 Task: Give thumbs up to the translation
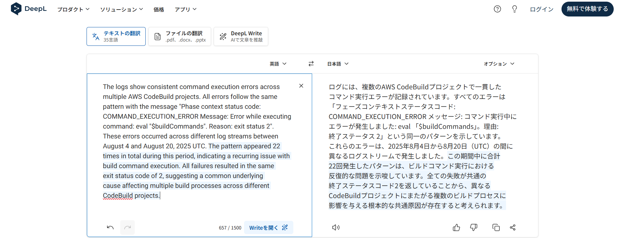click(456, 227)
